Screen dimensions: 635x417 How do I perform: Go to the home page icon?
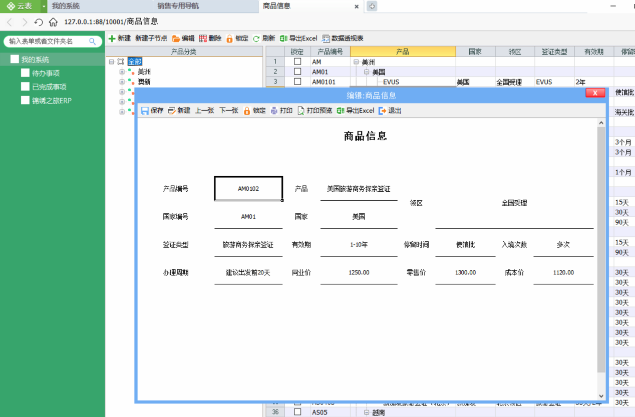coord(53,22)
